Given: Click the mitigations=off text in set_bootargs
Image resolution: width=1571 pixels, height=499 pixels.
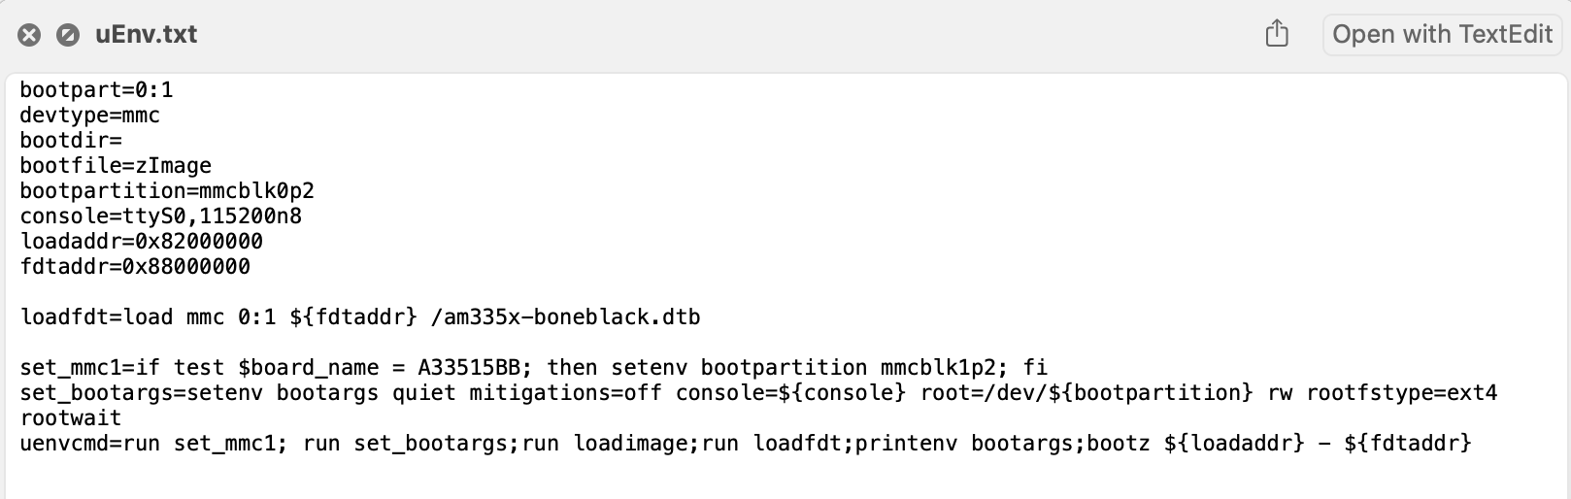Looking at the screenshot, I should [x=565, y=393].
